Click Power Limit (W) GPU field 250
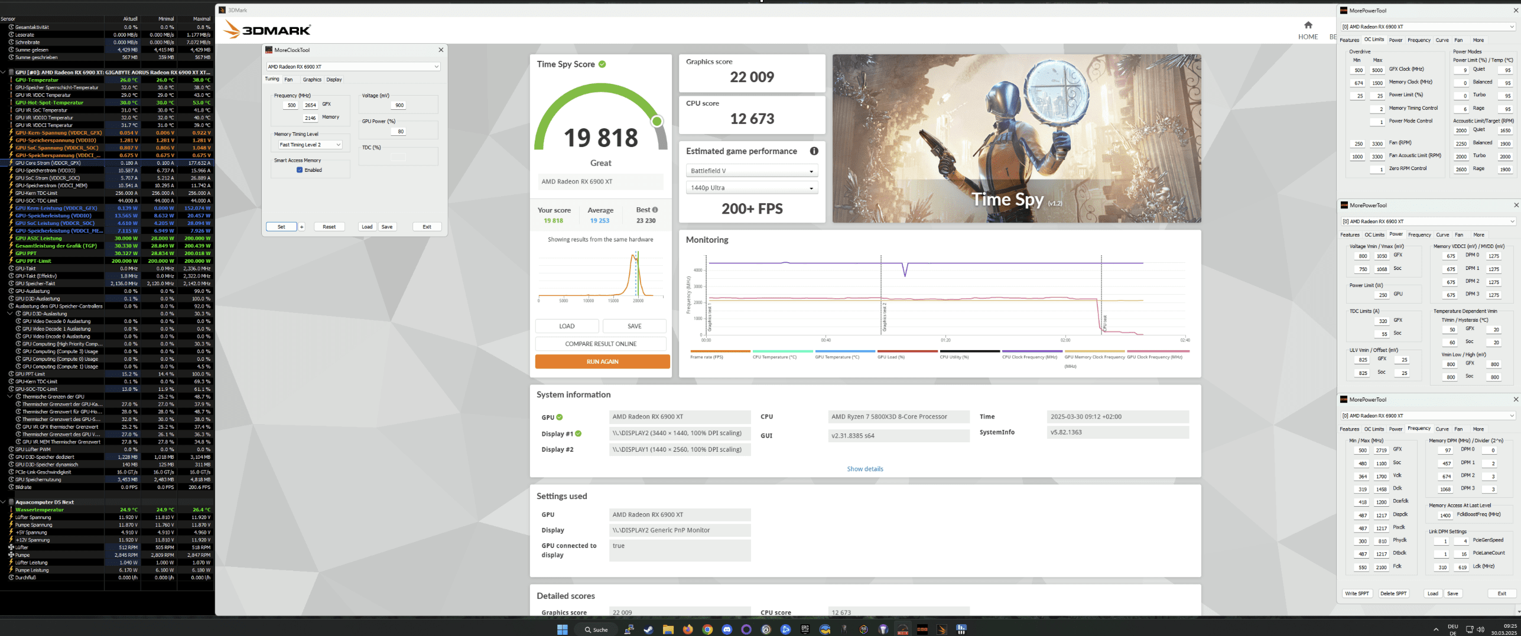The height and width of the screenshot is (636, 1521). coord(1382,295)
